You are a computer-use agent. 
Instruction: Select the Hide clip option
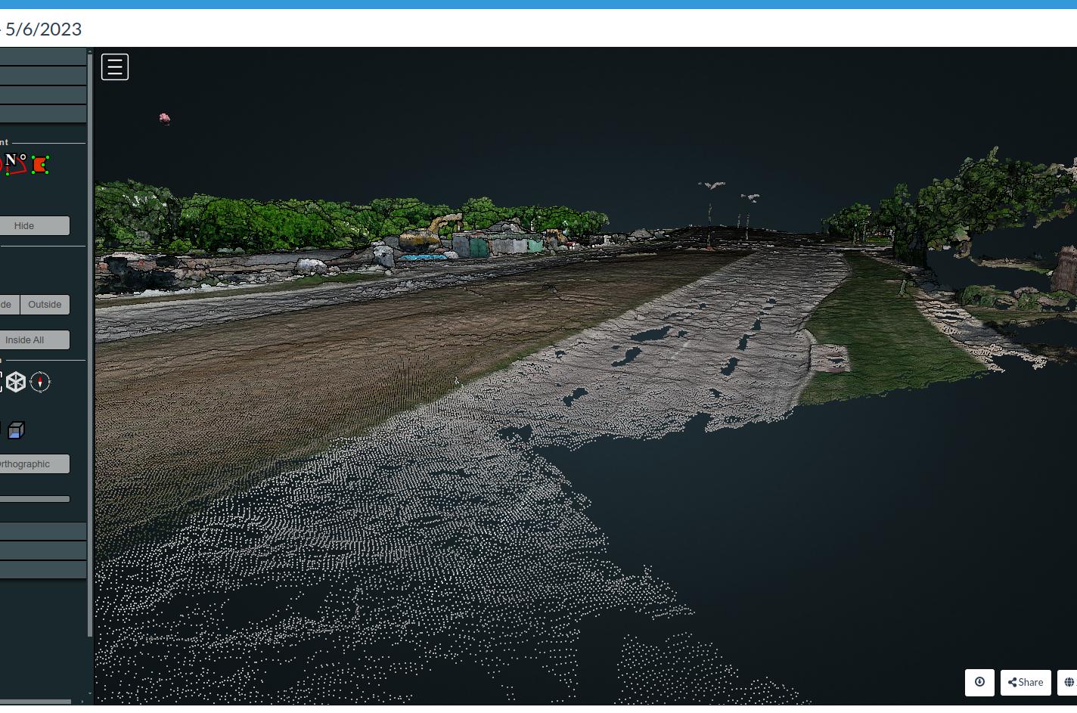click(24, 226)
